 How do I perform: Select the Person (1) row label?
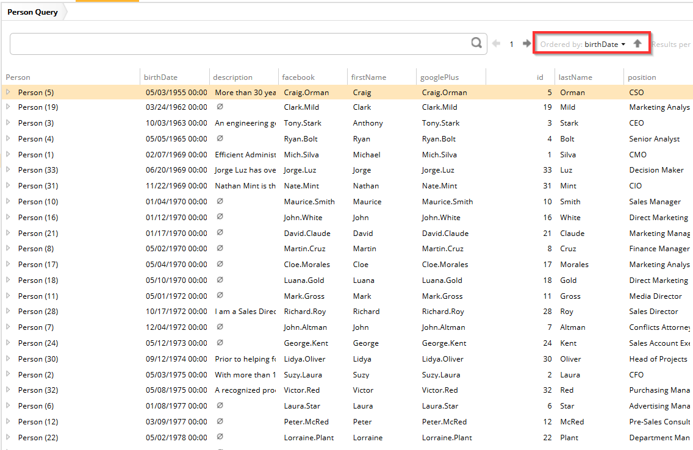[35, 155]
